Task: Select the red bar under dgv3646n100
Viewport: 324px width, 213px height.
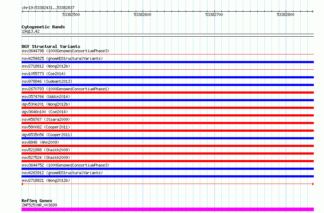Action: coord(167,115)
